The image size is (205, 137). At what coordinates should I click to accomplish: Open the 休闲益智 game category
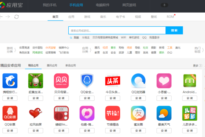pyautogui.click(x=51, y=48)
